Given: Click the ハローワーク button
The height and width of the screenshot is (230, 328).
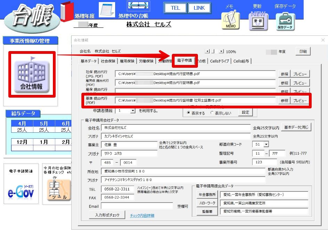Looking at the screenshot, I should [x=207, y=203].
